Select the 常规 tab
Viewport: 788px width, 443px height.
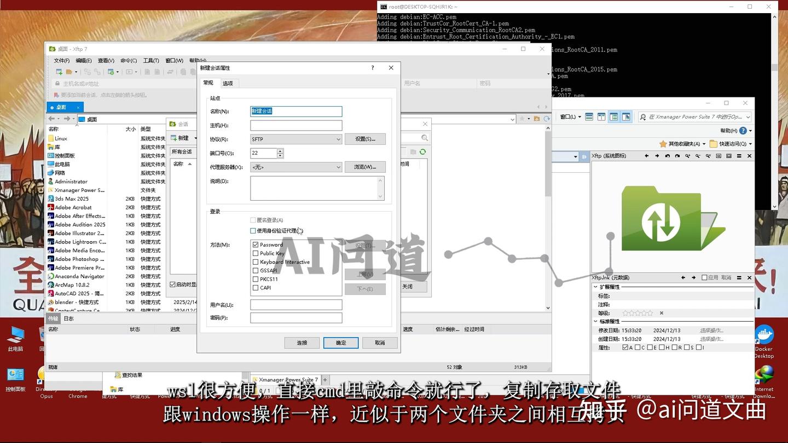[x=208, y=83]
